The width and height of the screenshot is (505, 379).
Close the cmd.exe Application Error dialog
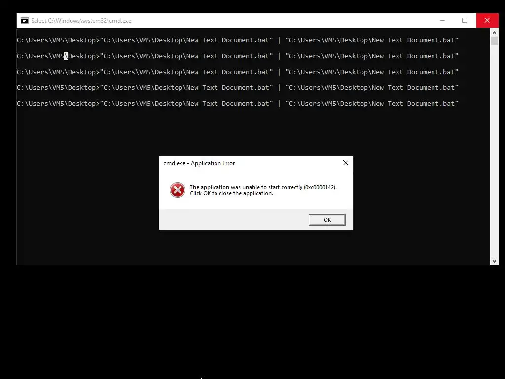coord(346,163)
